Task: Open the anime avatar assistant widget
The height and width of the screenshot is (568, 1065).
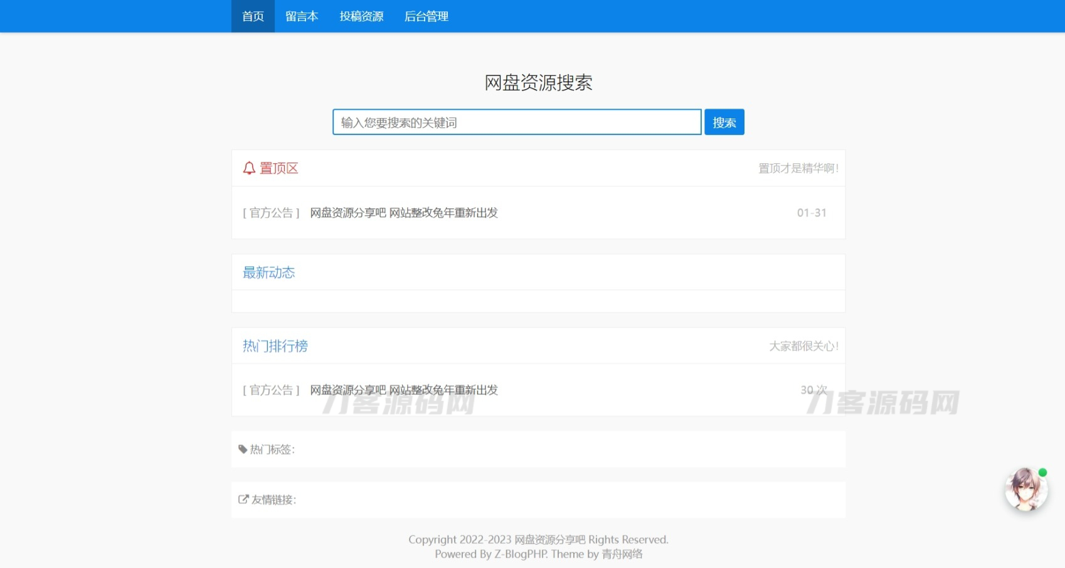Action: coord(1025,492)
